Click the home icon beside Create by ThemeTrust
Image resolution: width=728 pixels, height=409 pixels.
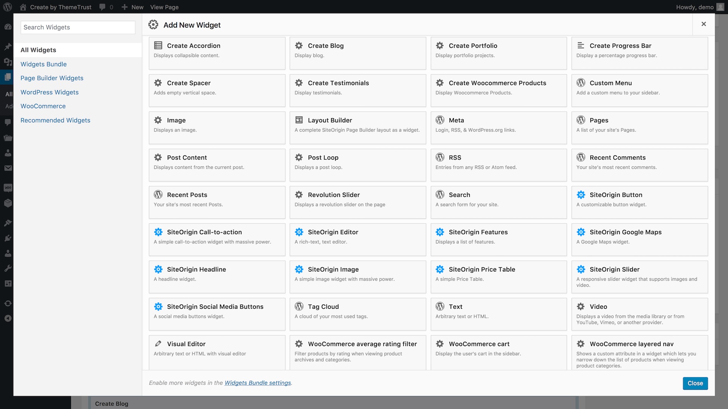[23, 7]
